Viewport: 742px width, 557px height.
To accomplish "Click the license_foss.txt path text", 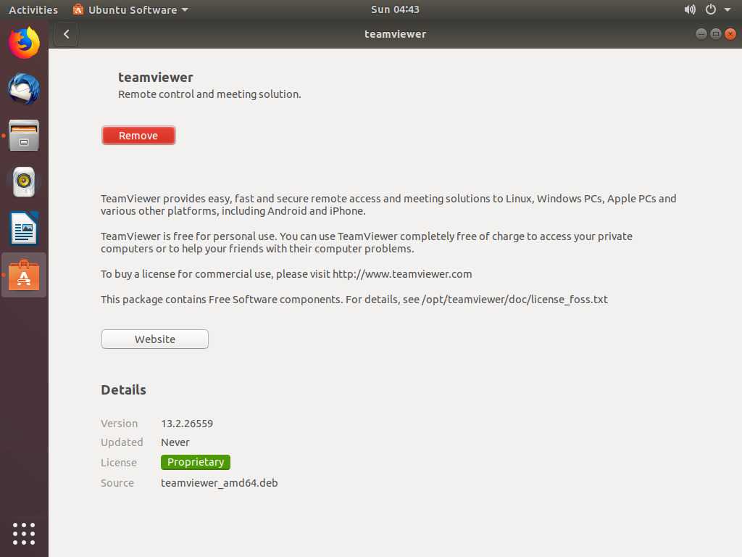I will [x=515, y=300].
